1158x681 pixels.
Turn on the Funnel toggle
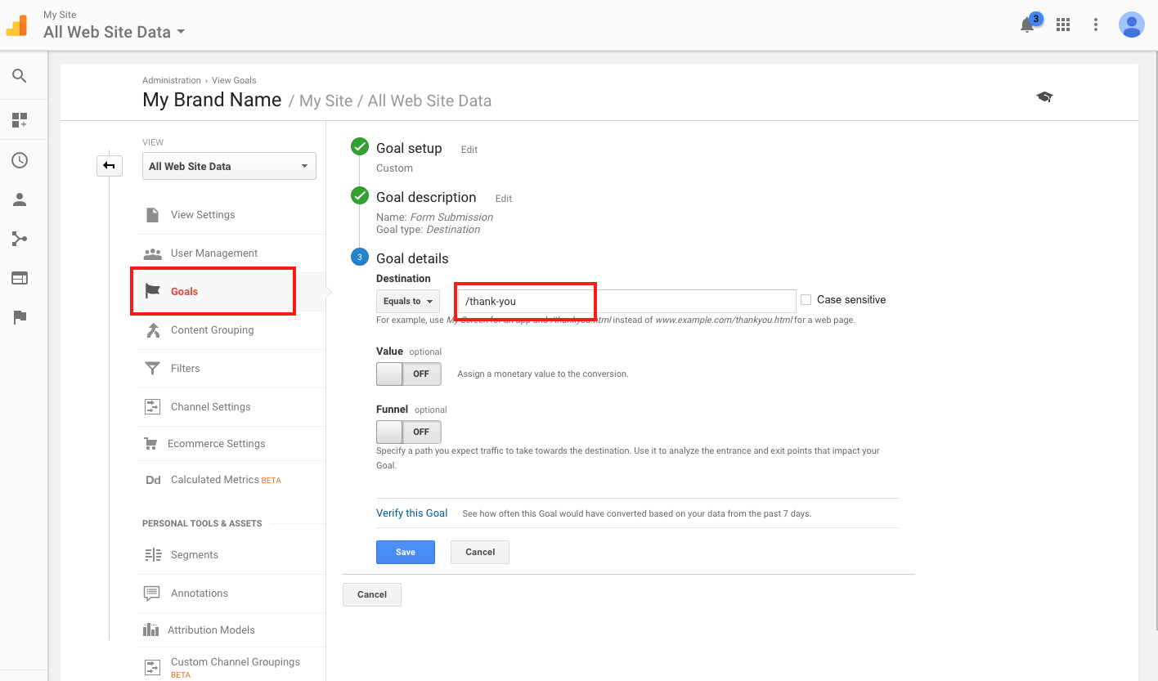[x=408, y=432]
